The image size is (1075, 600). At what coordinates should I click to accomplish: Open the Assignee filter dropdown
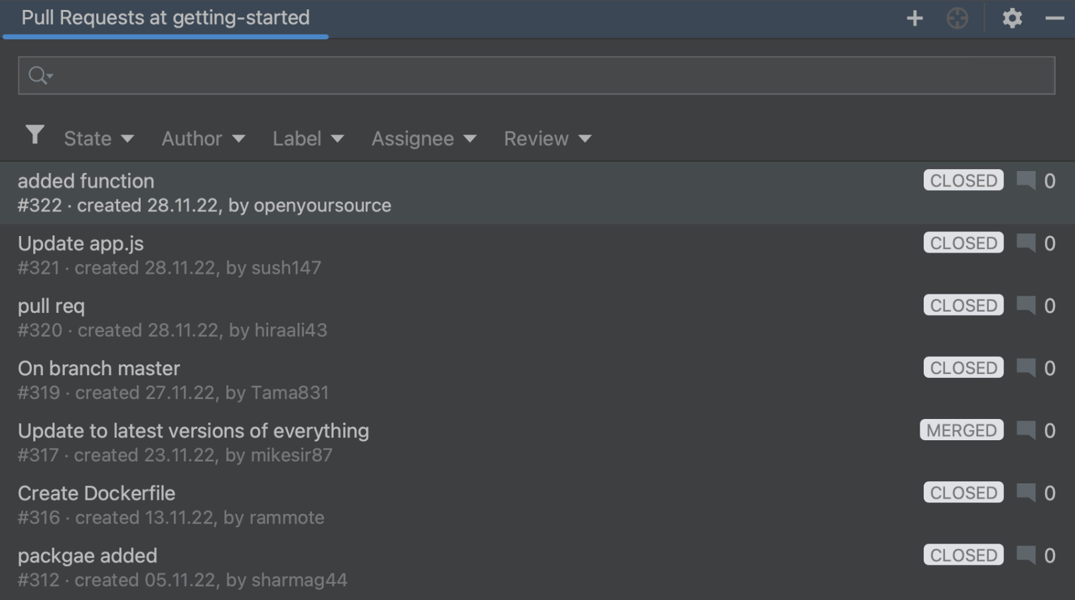pyautogui.click(x=423, y=139)
